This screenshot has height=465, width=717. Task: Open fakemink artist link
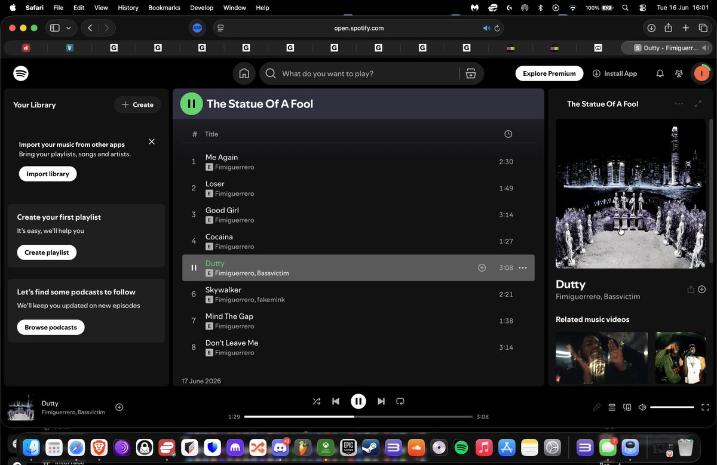tap(271, 300)
